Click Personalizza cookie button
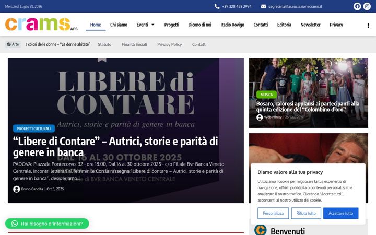The height and width of the screenshot is (235, 376). point(273,213)
